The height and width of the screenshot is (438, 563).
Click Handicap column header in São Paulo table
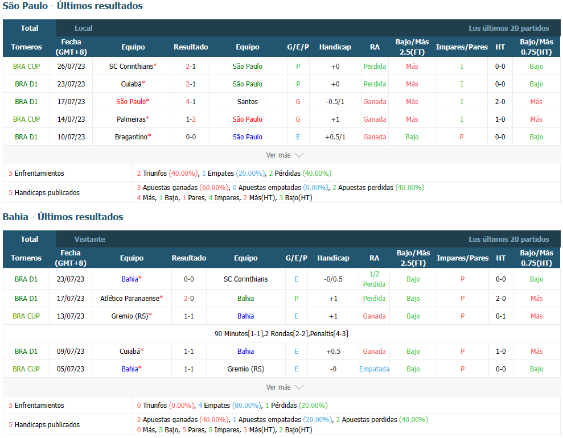tap(335, 47)
